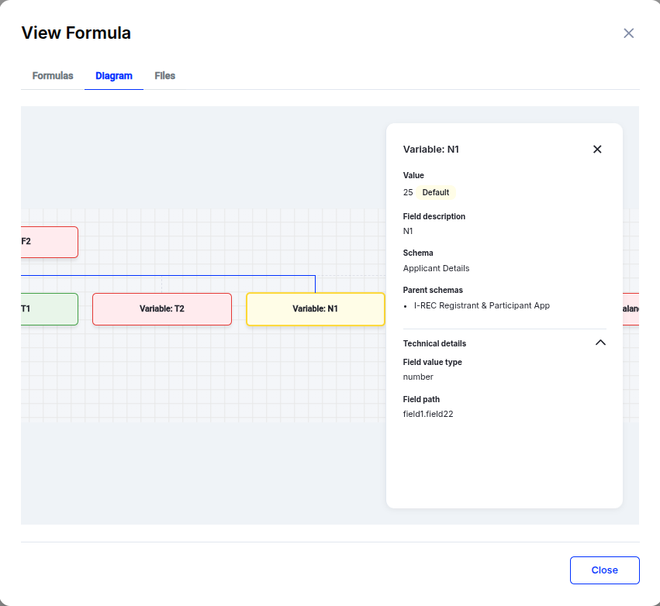Click the partially visible node at right edge
The width and height of the screenshot is (660, 606).
point(631,308)
